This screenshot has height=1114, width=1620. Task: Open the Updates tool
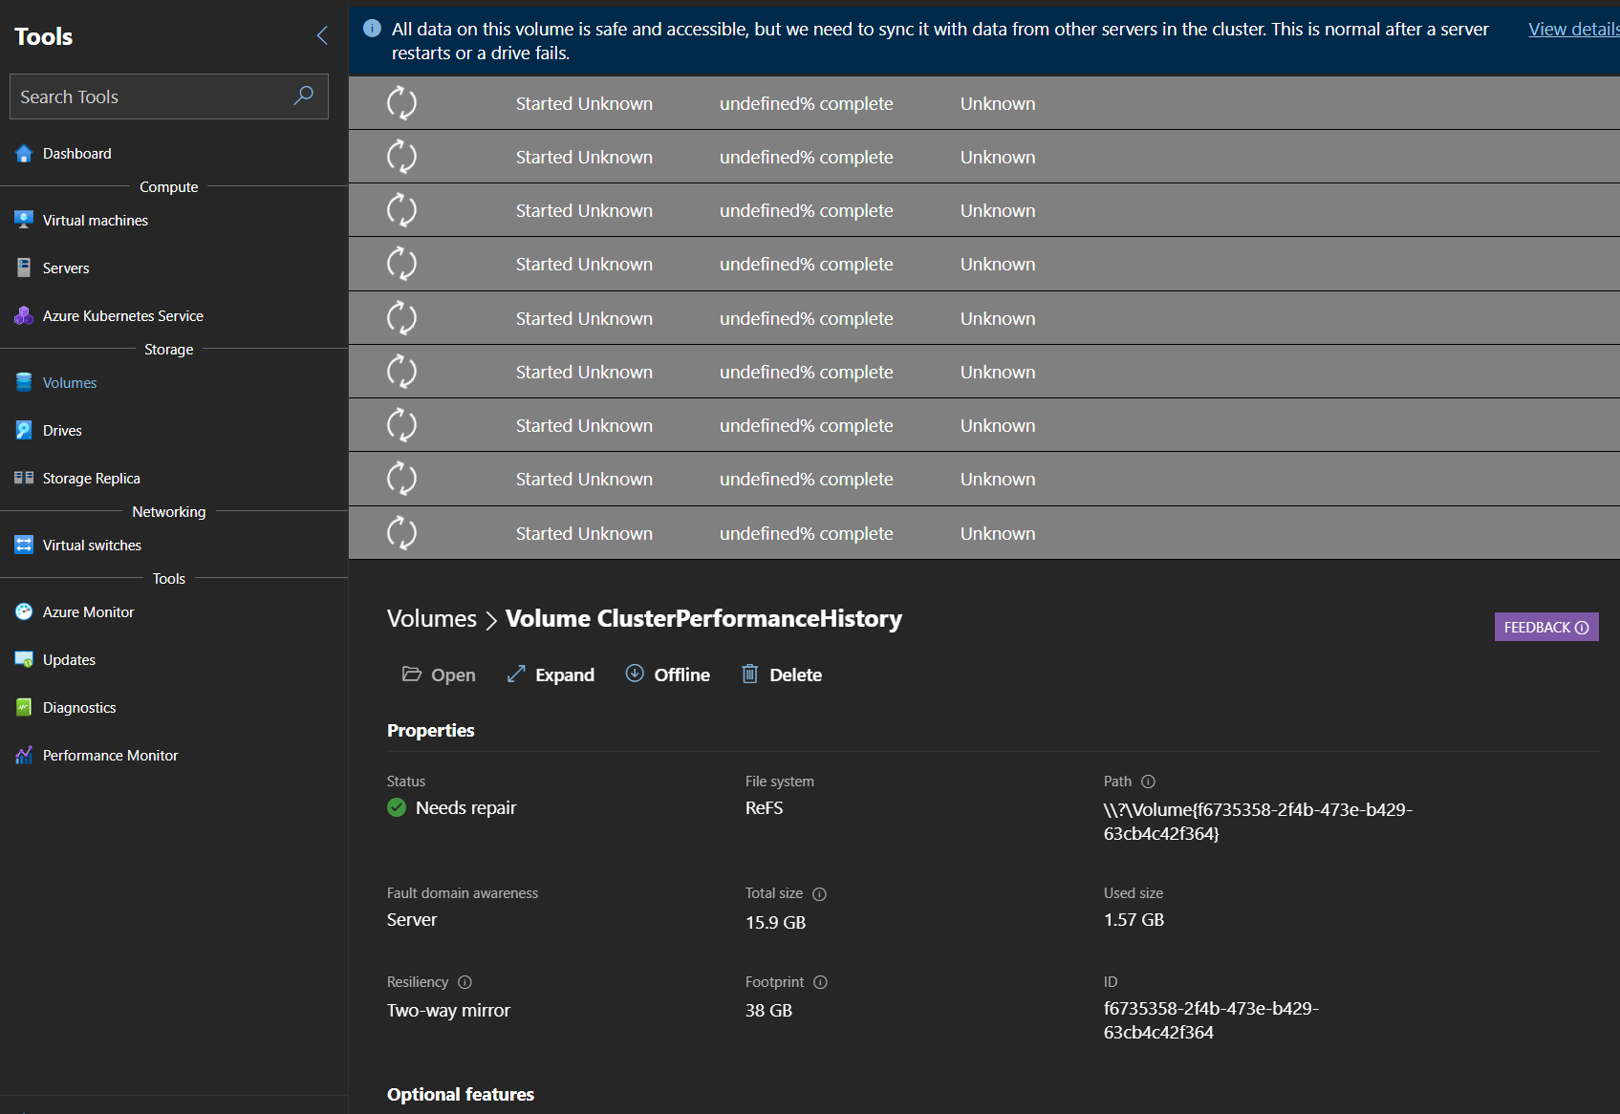(x=69, y=659)
